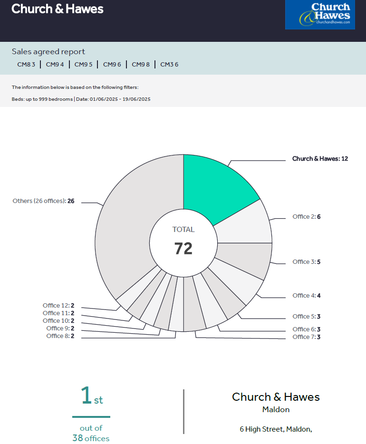Click the Office 4: 4 label
The height and width of the screenshot is (444, 366).
click(x=306, y=296)
